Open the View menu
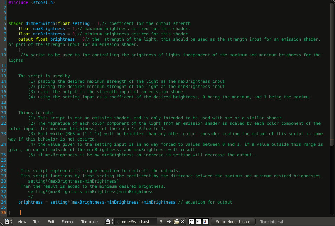This screenshot has width=335, height=226. (x=22, y=221)
